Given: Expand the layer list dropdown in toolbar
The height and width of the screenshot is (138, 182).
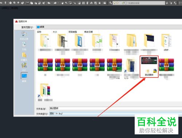Looking at the screenshot, I should click(163, 3).
